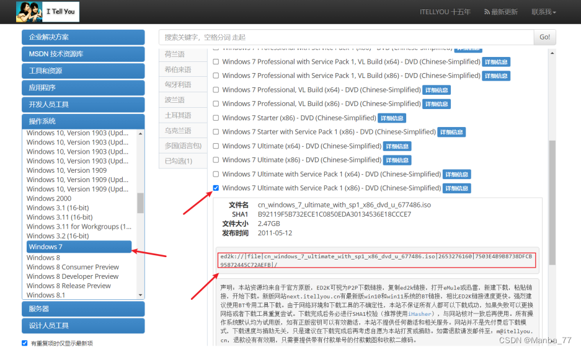Select Windows 3.11 for Workgroups entry
This screenshot has width=581, height=350.
79,226
